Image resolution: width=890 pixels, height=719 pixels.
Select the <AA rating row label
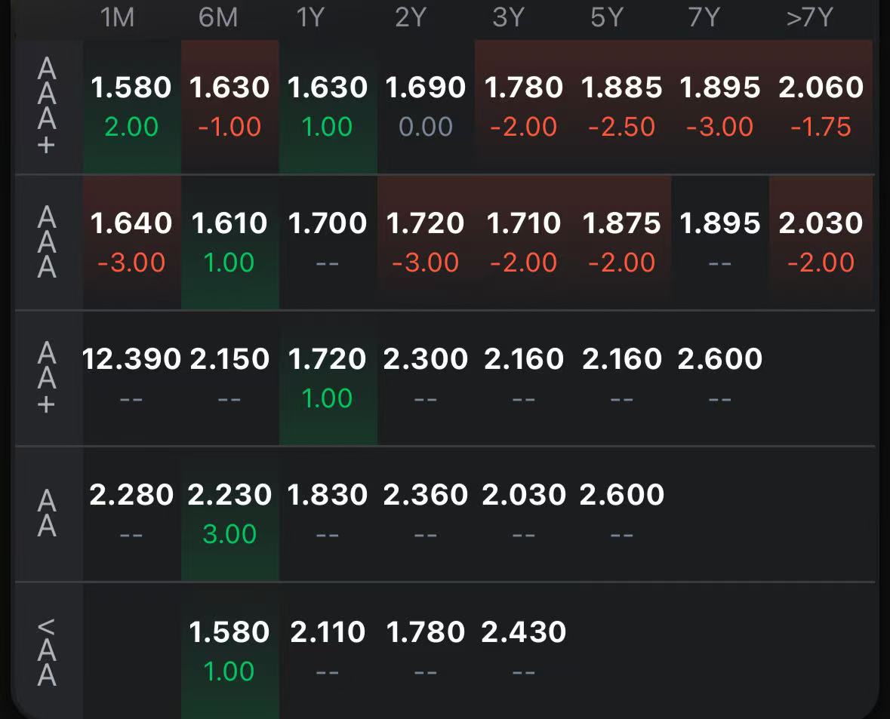pos(47,652)
